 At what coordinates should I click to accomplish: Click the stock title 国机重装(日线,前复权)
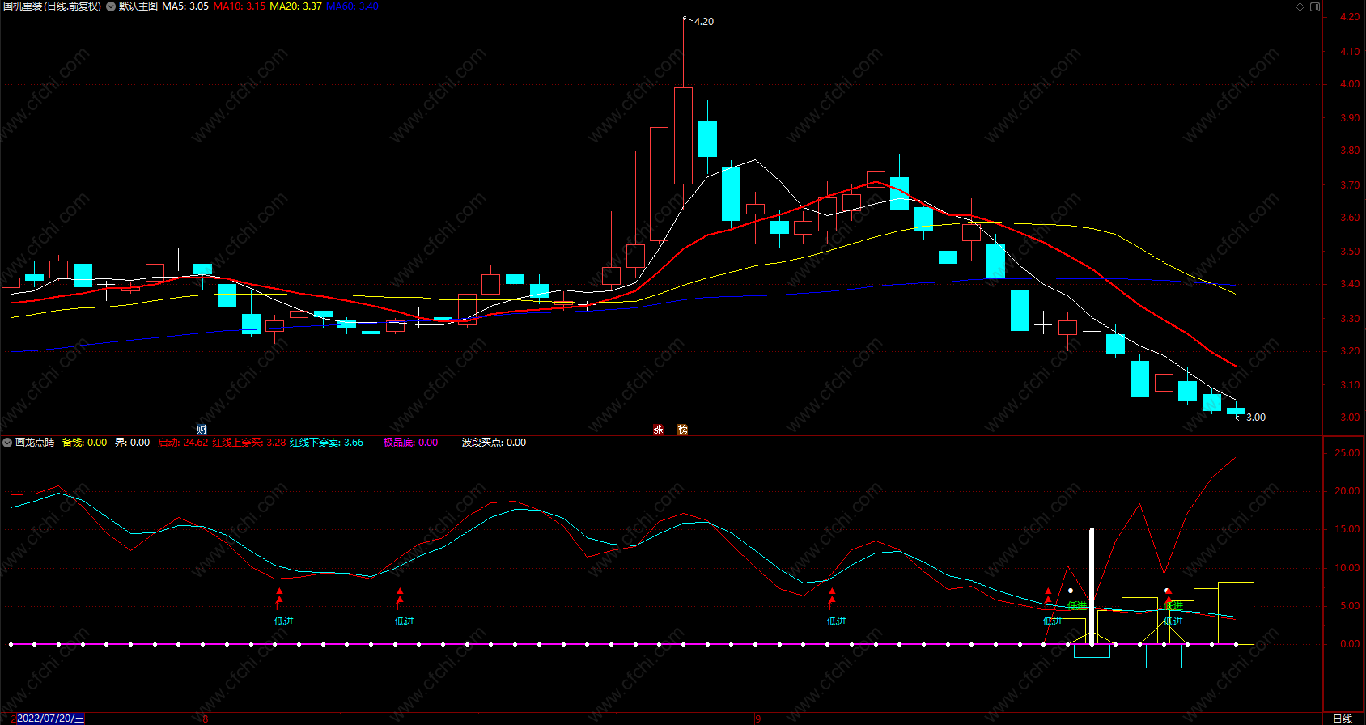pos(52,6)
